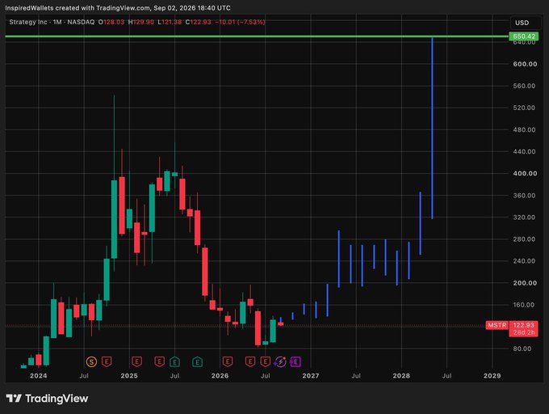Open the red earnings marker in spring 2026
The image size is (549, 414).
[250, 361]
